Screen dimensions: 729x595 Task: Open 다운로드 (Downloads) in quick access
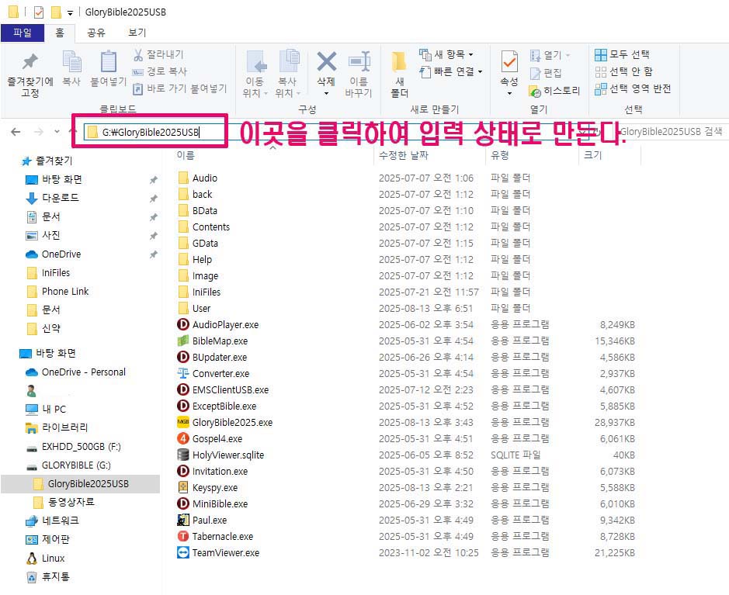point(61,198)
